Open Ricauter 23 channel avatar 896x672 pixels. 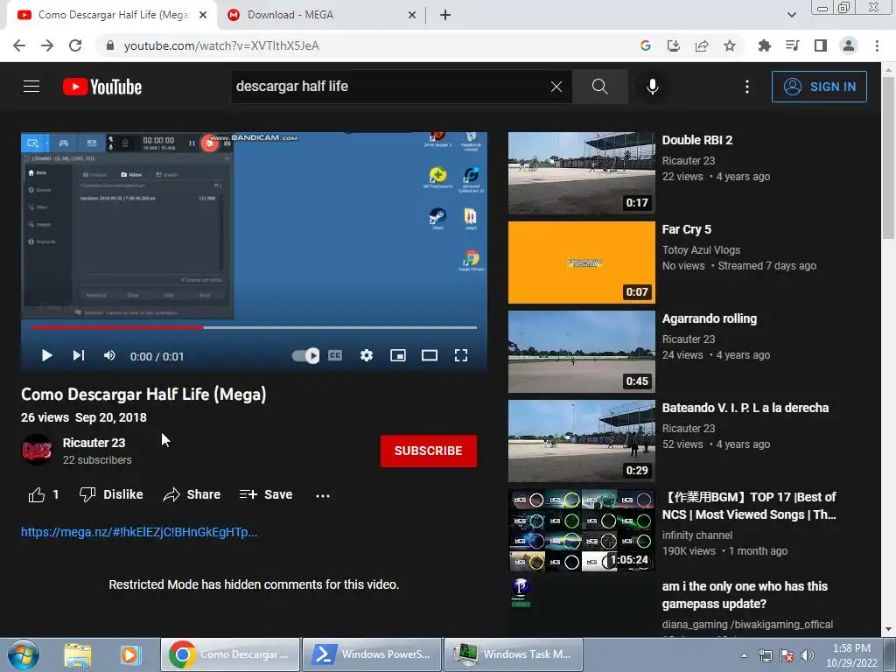click(x=37, y=451)
